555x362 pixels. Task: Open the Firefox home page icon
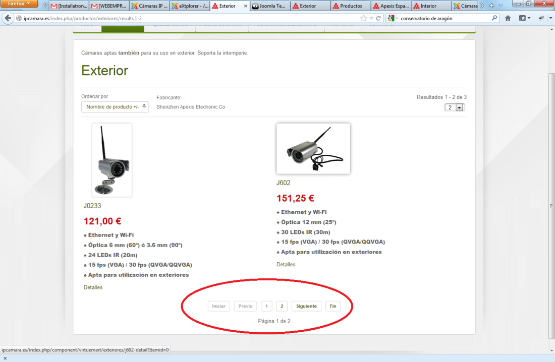(508, 18)
